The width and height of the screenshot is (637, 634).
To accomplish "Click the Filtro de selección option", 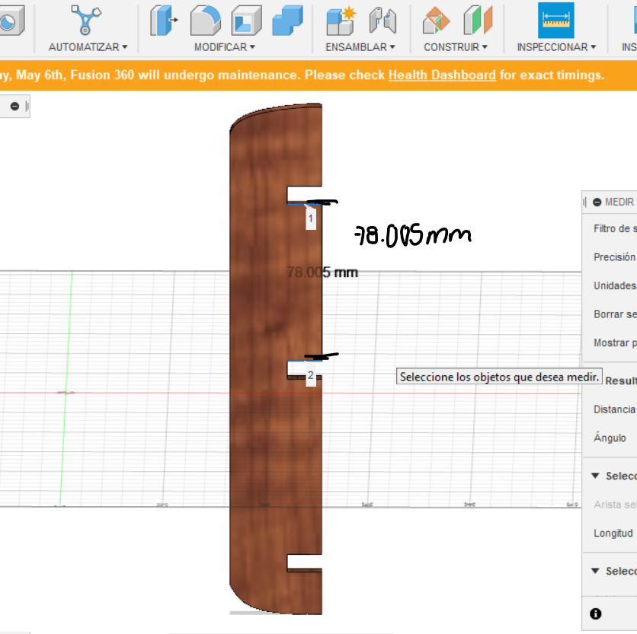I will pyautogui.click(x=615, y=228).
